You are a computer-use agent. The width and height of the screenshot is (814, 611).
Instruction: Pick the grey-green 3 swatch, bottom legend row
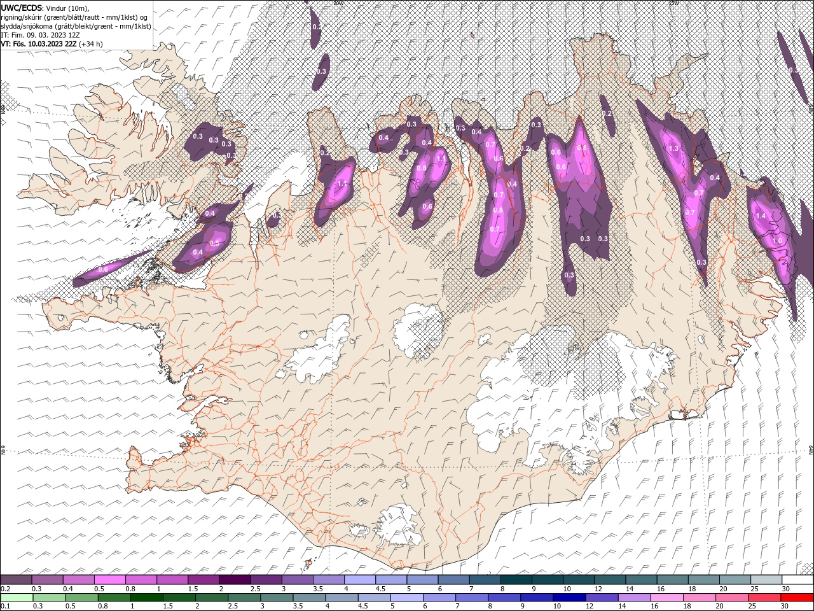[x=277, y=598]
